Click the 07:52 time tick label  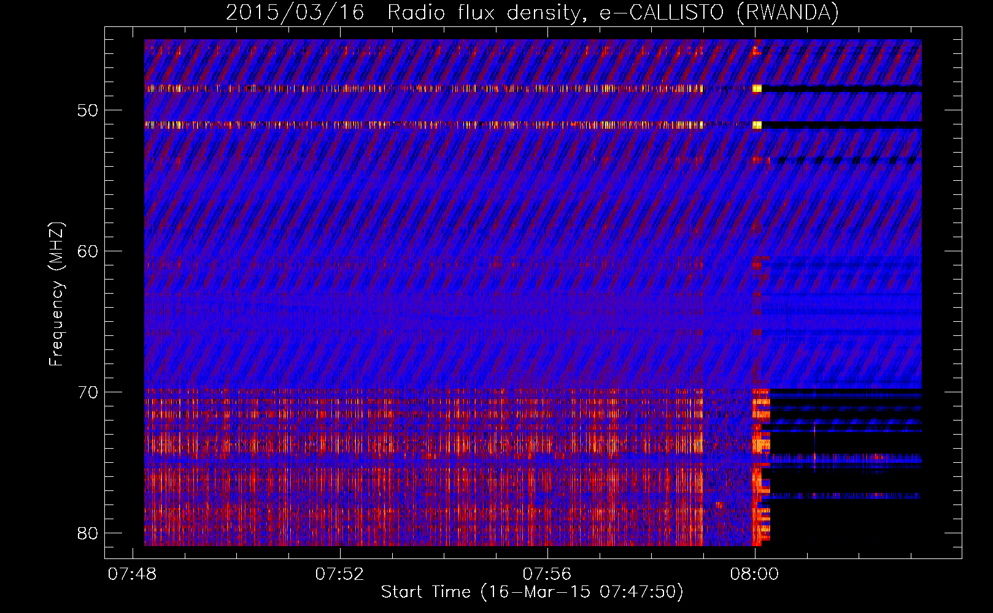pos(339,574)
